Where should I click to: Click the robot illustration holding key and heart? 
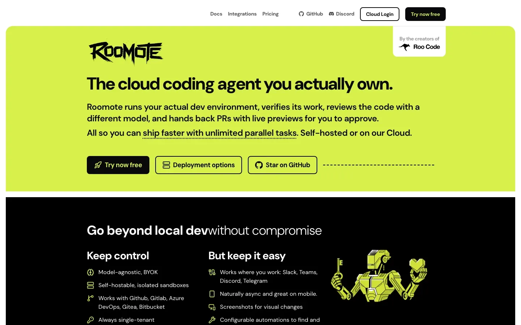[x=379, y=276]
